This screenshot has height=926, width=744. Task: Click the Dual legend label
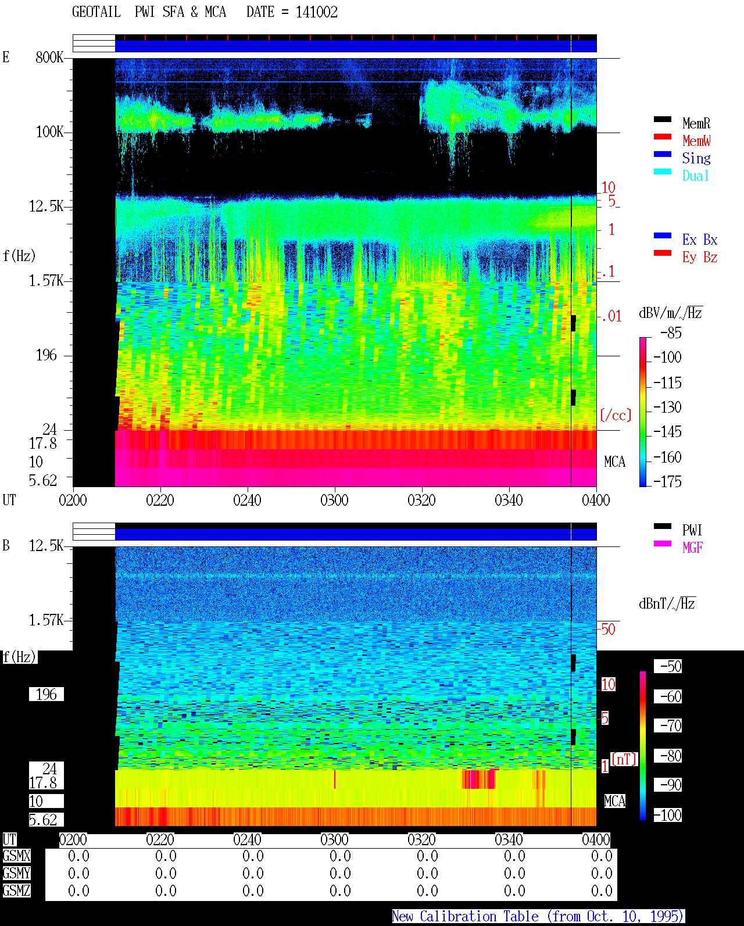coord(696,176)
